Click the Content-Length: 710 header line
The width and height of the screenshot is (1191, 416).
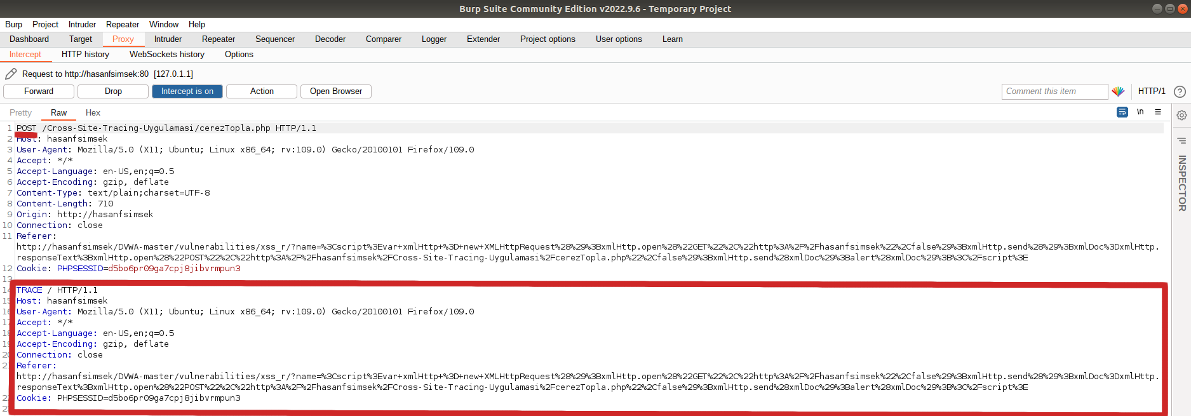click(x=65, y=204)
